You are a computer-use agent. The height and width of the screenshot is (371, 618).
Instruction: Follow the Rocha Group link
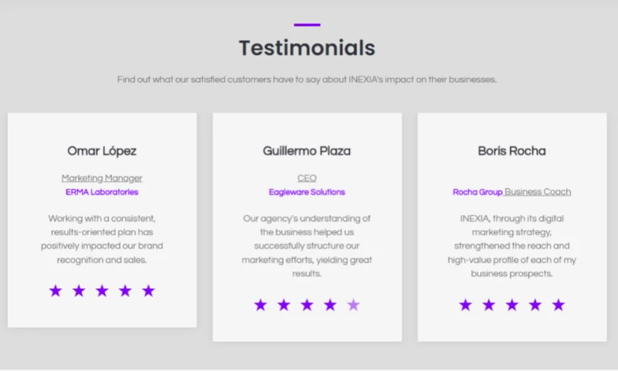coord(477,192)
